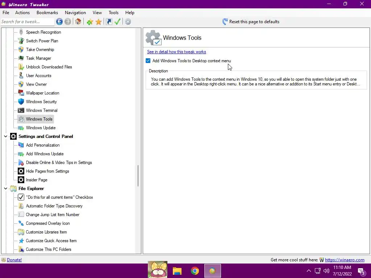The height and width of the screenshot is (278, 371).
Task: Open See in detail how this tweak works
Action: pos(176,52)
